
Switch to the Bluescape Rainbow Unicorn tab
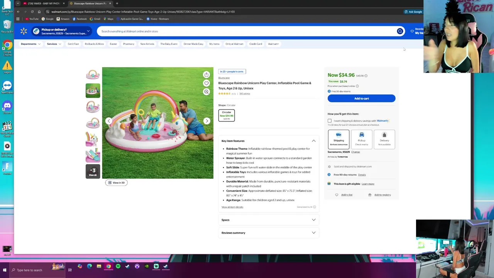90,3
